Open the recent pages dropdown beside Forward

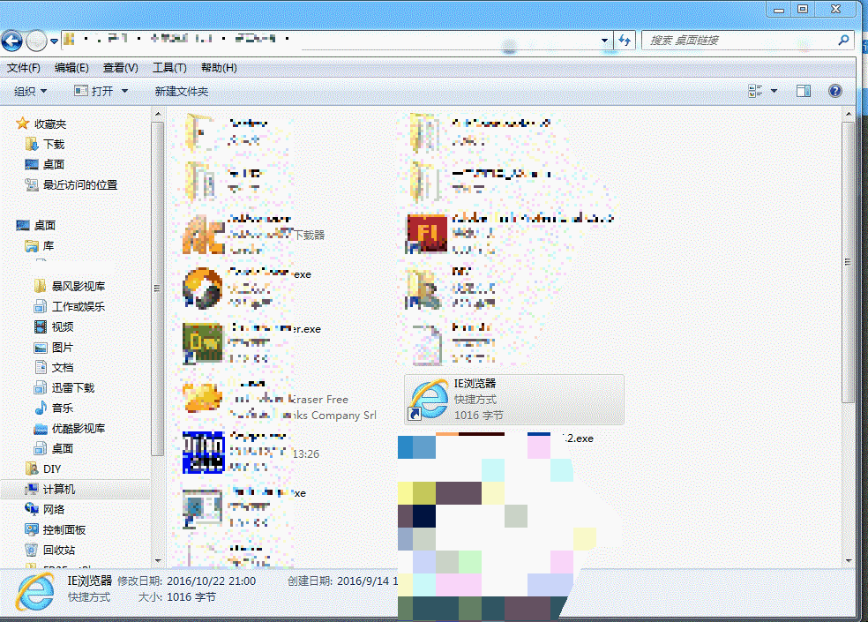(55, 41)
